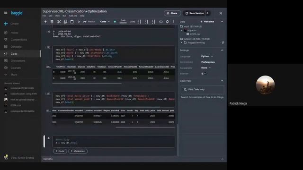Open the toolbar three-dot more options
The image size is (303, 170).
pos(174,22)
